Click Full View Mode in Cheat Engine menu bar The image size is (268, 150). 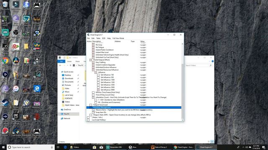tap(118, 38)
